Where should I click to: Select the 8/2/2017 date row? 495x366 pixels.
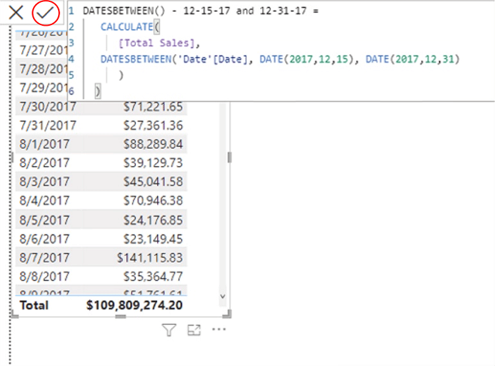[44, 163]
